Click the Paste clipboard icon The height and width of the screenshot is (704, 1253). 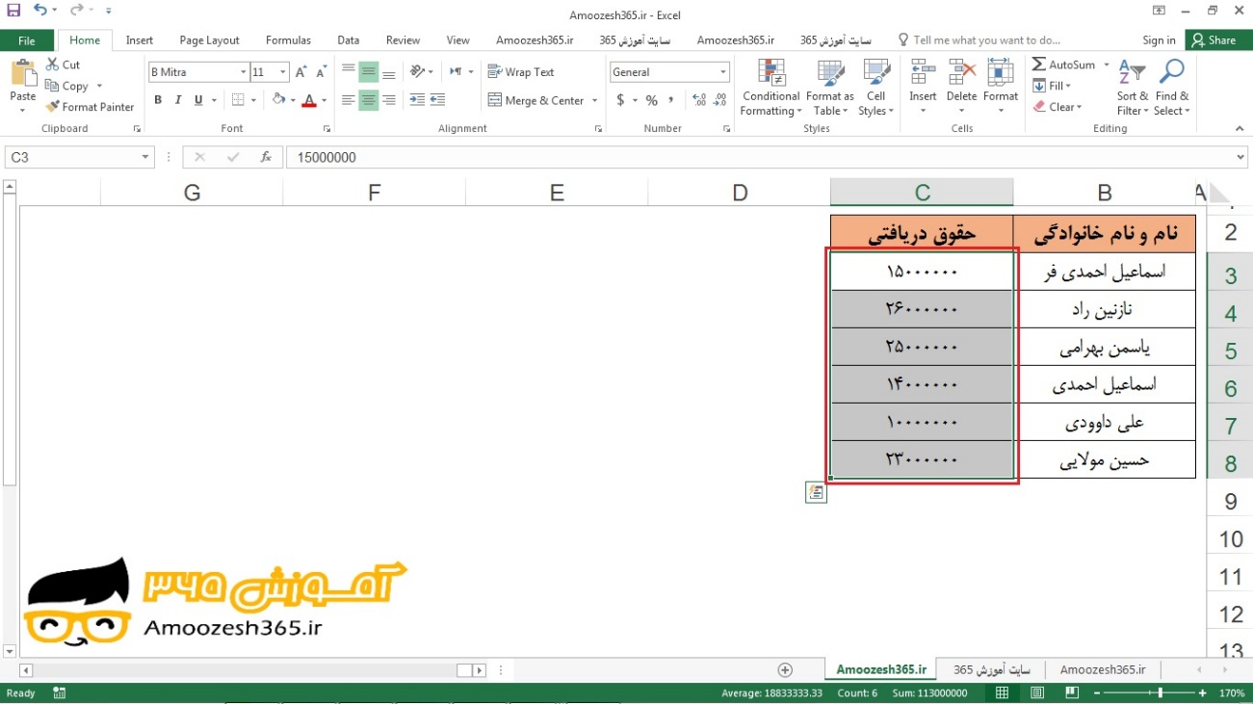pos(22,74)
